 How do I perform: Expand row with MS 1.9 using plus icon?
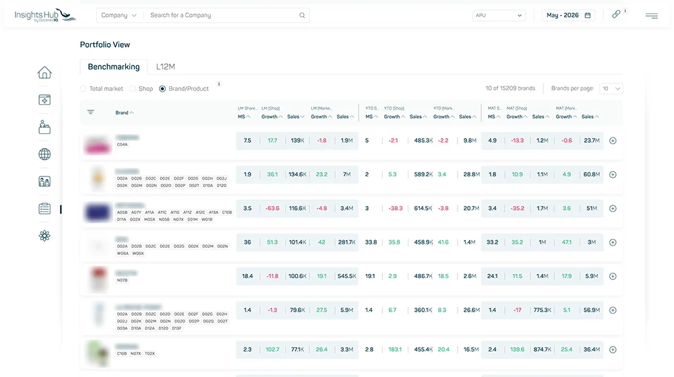(x=613, y=175)
